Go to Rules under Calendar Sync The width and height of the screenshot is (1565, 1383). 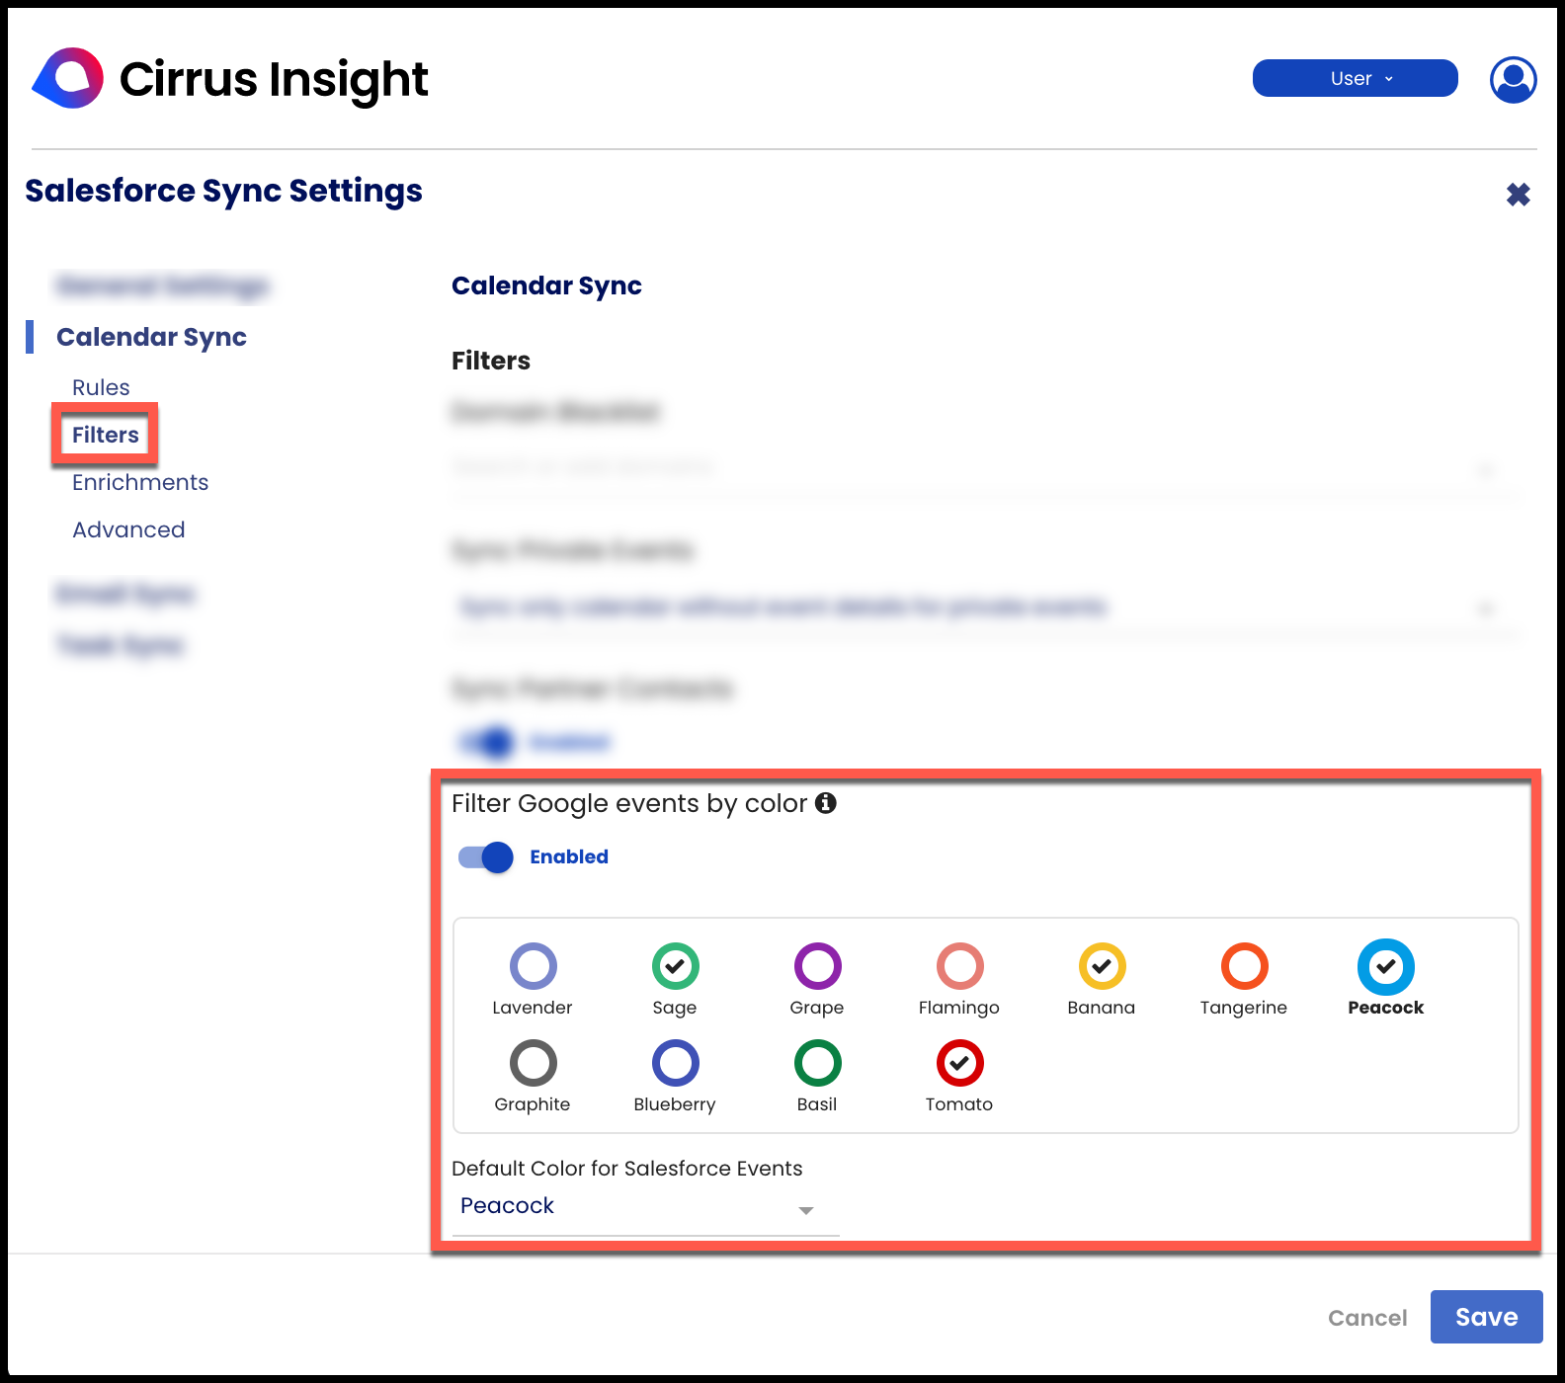point(101,387)
